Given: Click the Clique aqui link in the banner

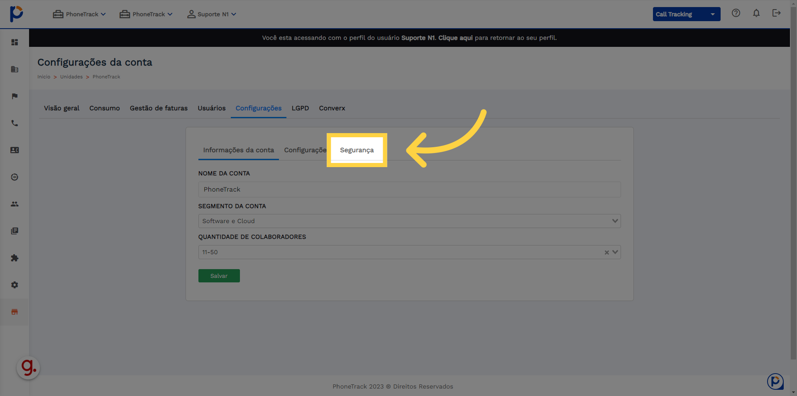Looking at the screenshot, I should tap(455, 38).
